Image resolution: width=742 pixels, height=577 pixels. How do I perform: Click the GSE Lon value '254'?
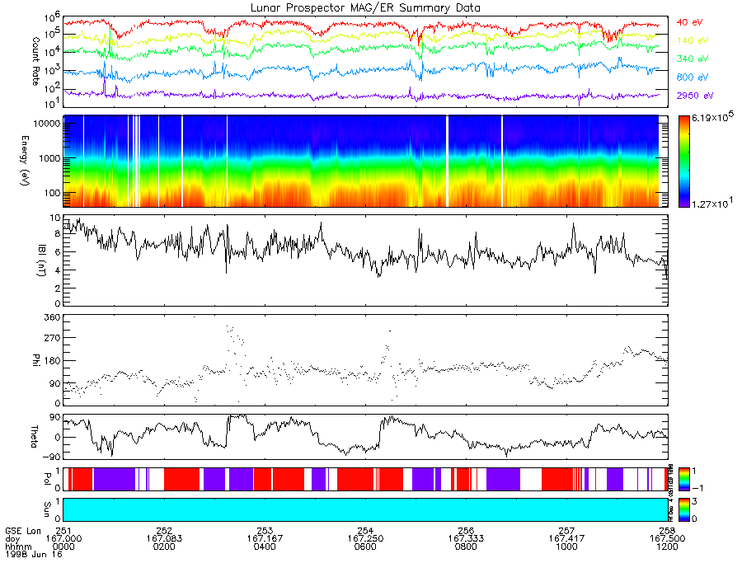pos(365,531)
